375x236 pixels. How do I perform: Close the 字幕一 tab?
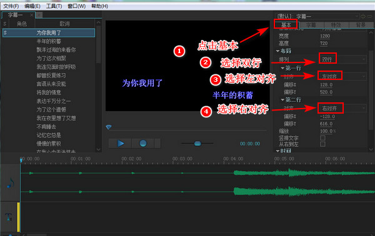[x=31, y=15]
